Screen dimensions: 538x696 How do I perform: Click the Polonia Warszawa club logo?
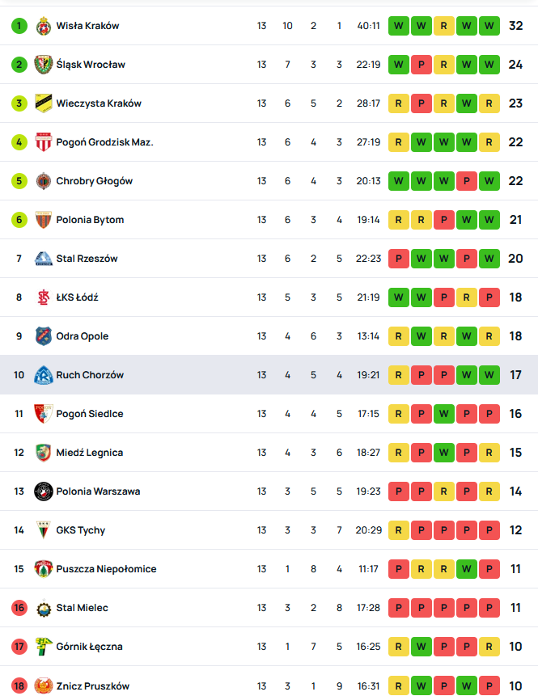(44, 491)
